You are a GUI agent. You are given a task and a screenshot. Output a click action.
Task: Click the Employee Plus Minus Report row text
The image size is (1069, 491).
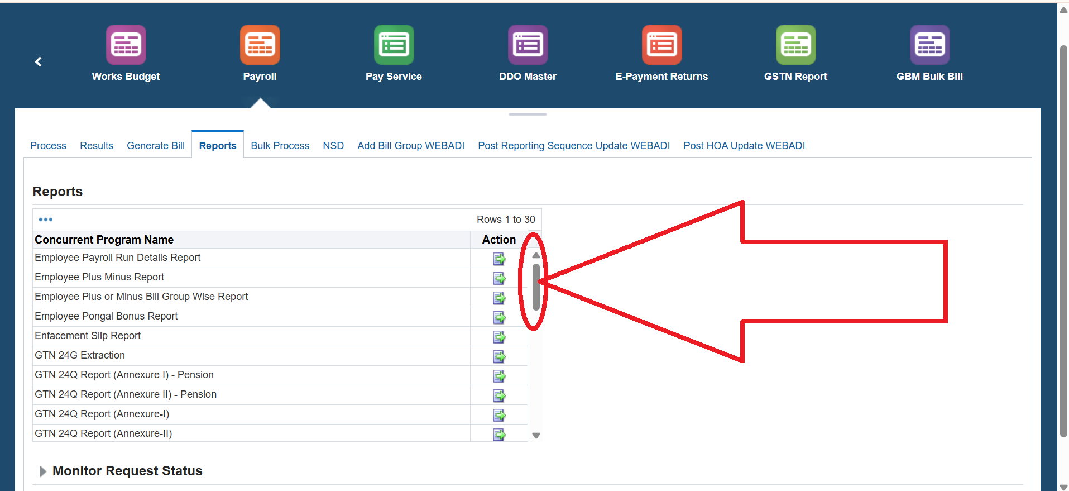tap(99, 277)
